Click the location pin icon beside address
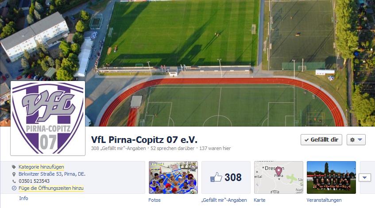375x208 pixels. pyautogui.click(x=14, y=174)
